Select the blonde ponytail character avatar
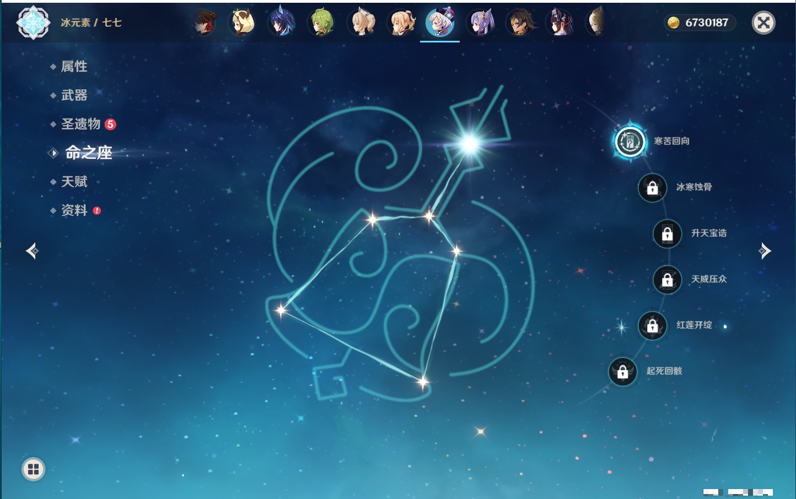 click(x=362, y=23)
